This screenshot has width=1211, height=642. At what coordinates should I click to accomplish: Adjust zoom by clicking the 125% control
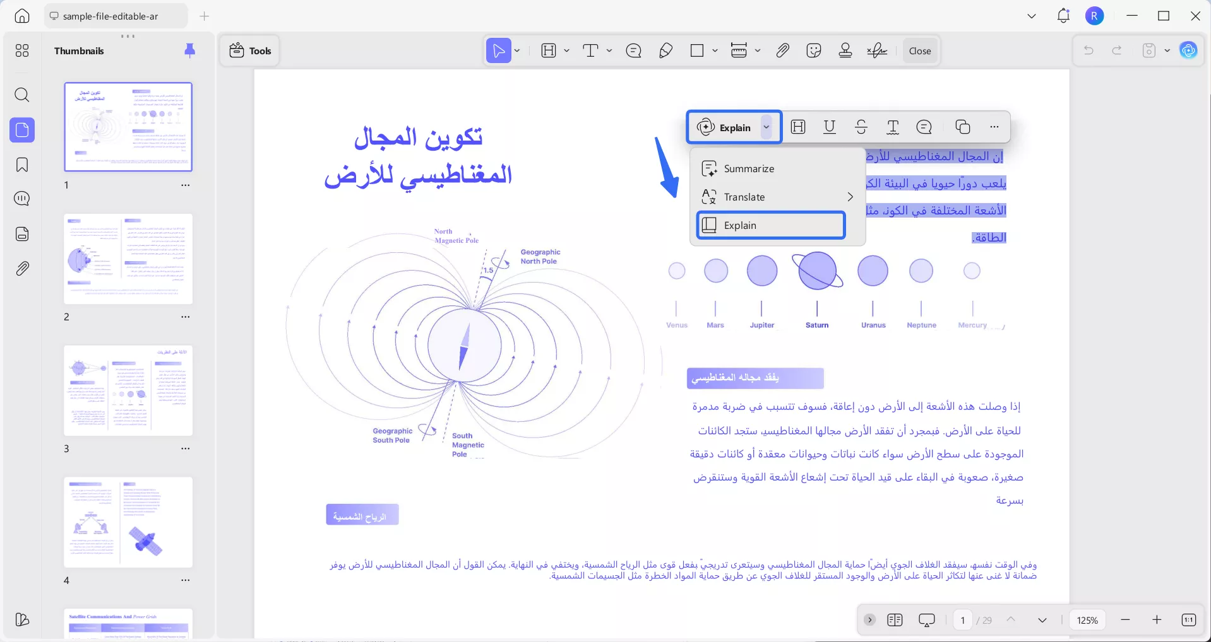[x=1087, y=620]
